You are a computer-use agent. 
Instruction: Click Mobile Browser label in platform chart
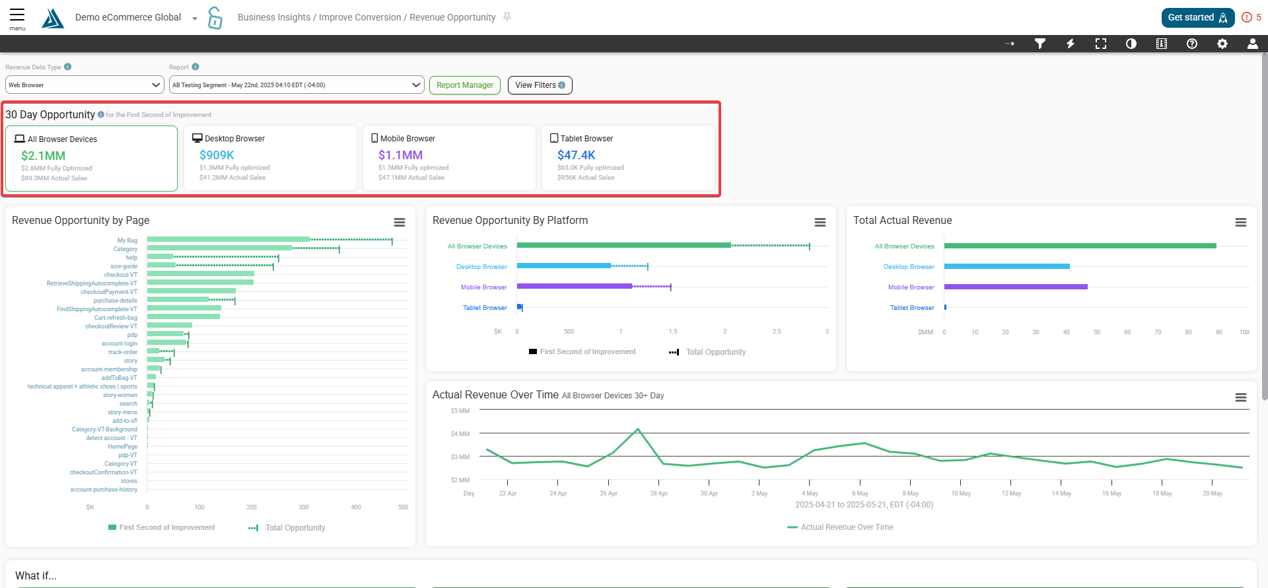click(484, 287)
